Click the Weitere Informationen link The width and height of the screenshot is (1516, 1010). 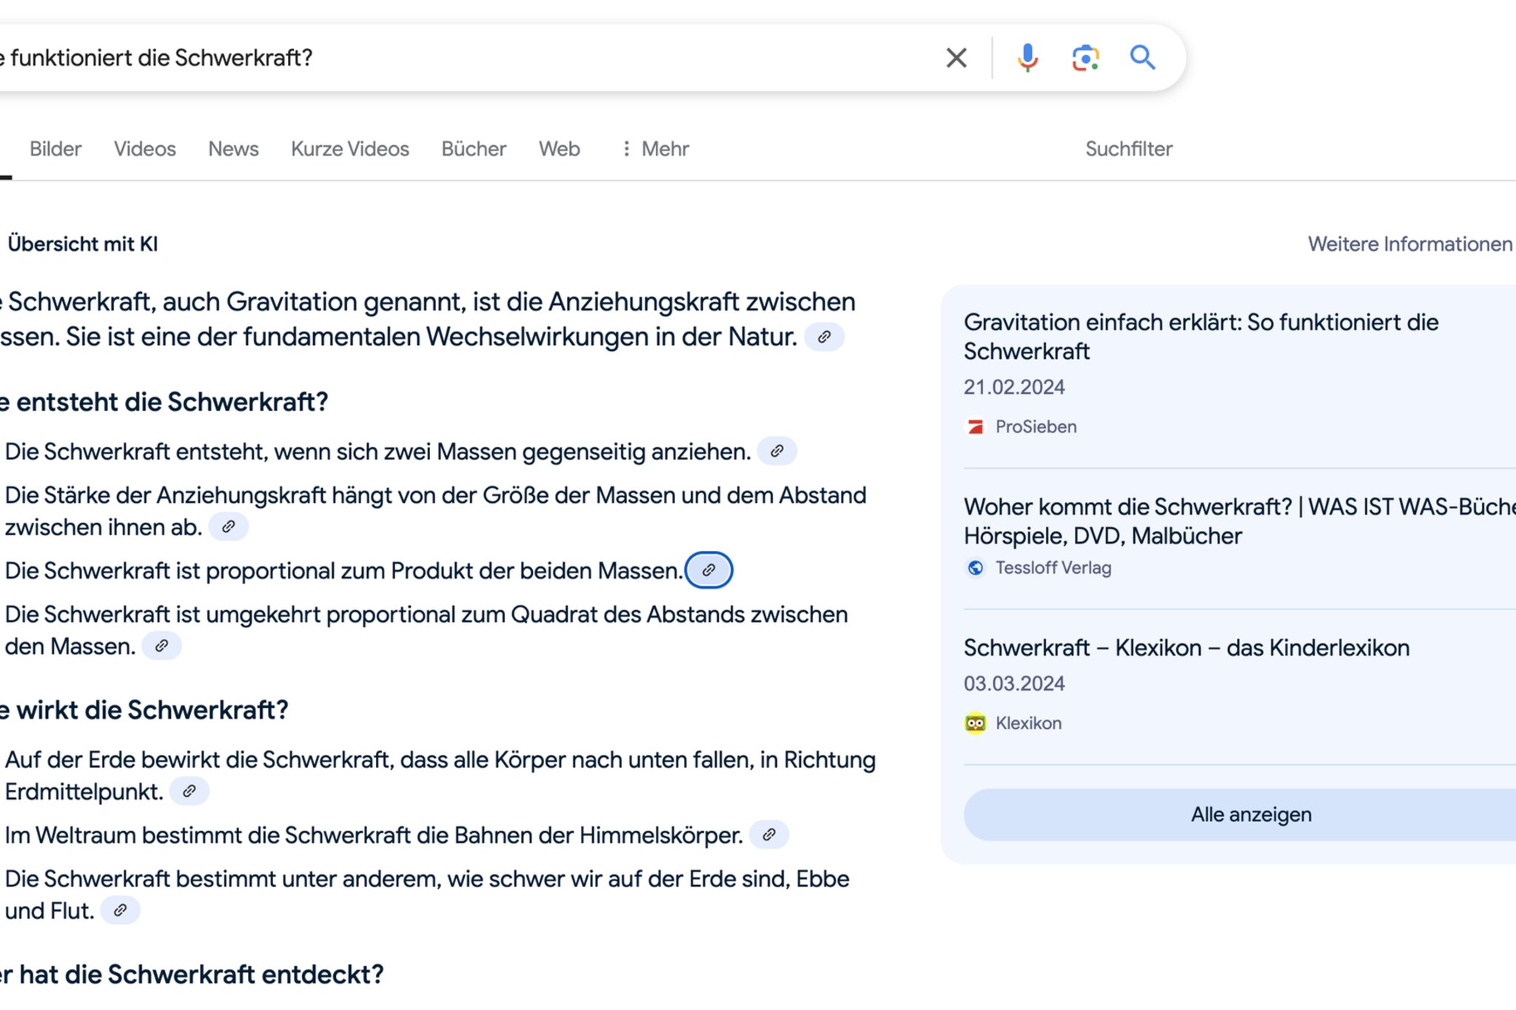pyautogui.click(x=1409, y=244)
